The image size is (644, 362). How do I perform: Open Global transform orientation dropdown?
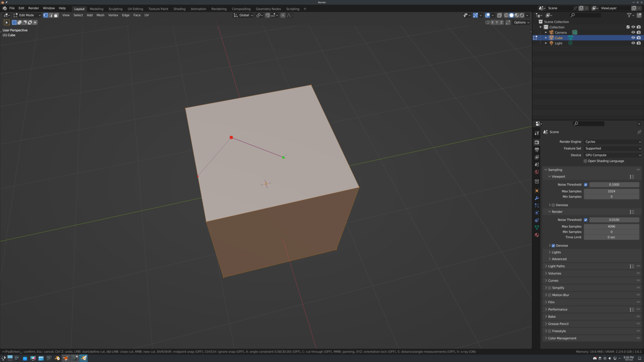coord(244,15)
